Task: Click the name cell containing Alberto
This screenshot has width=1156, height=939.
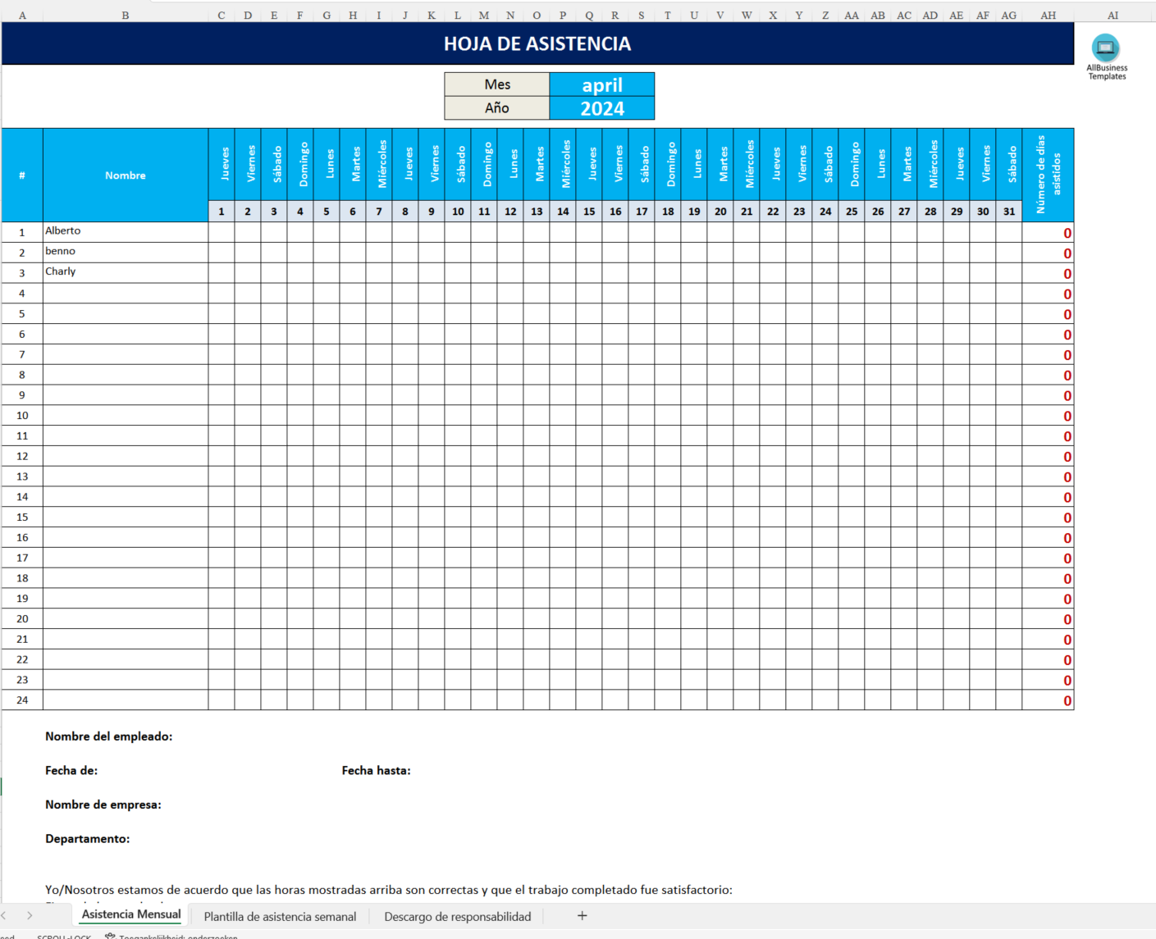Action: (125, 231)
